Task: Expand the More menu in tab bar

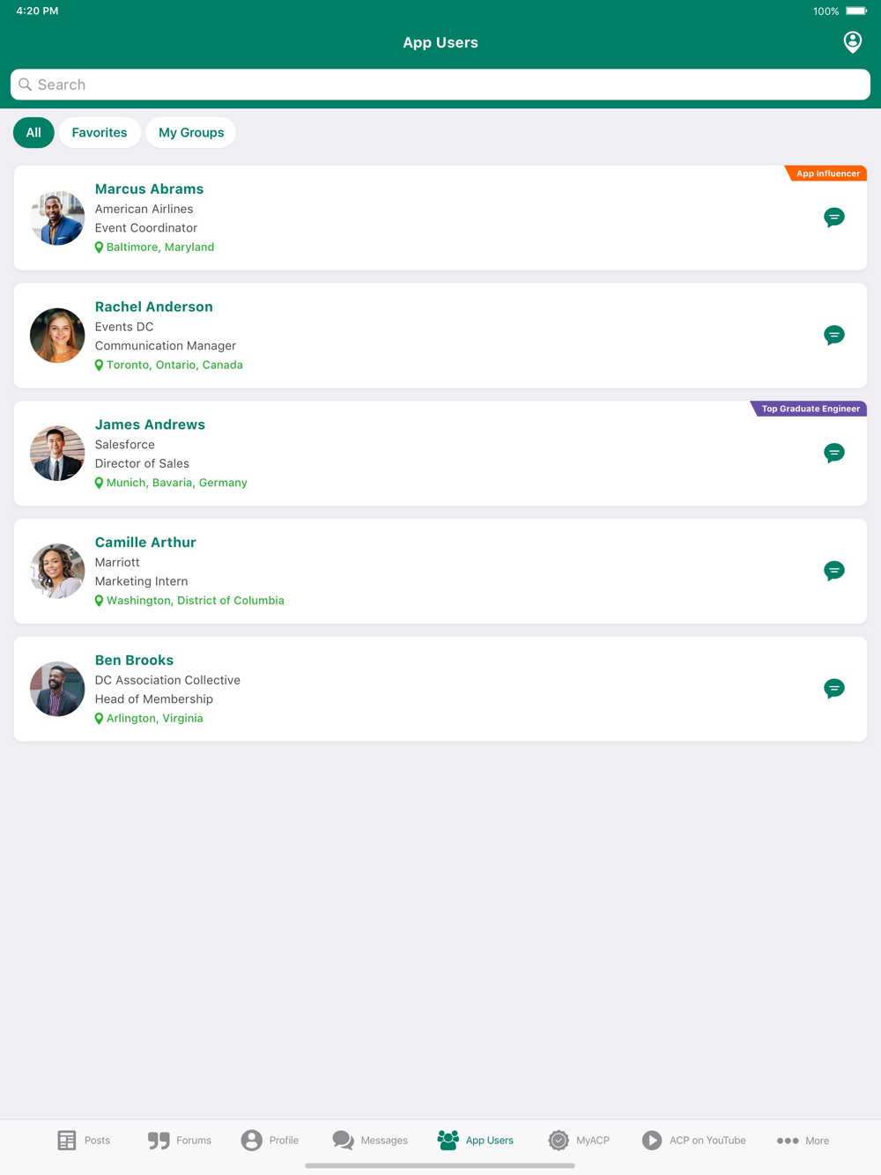Action: (x=803, y=1140)
